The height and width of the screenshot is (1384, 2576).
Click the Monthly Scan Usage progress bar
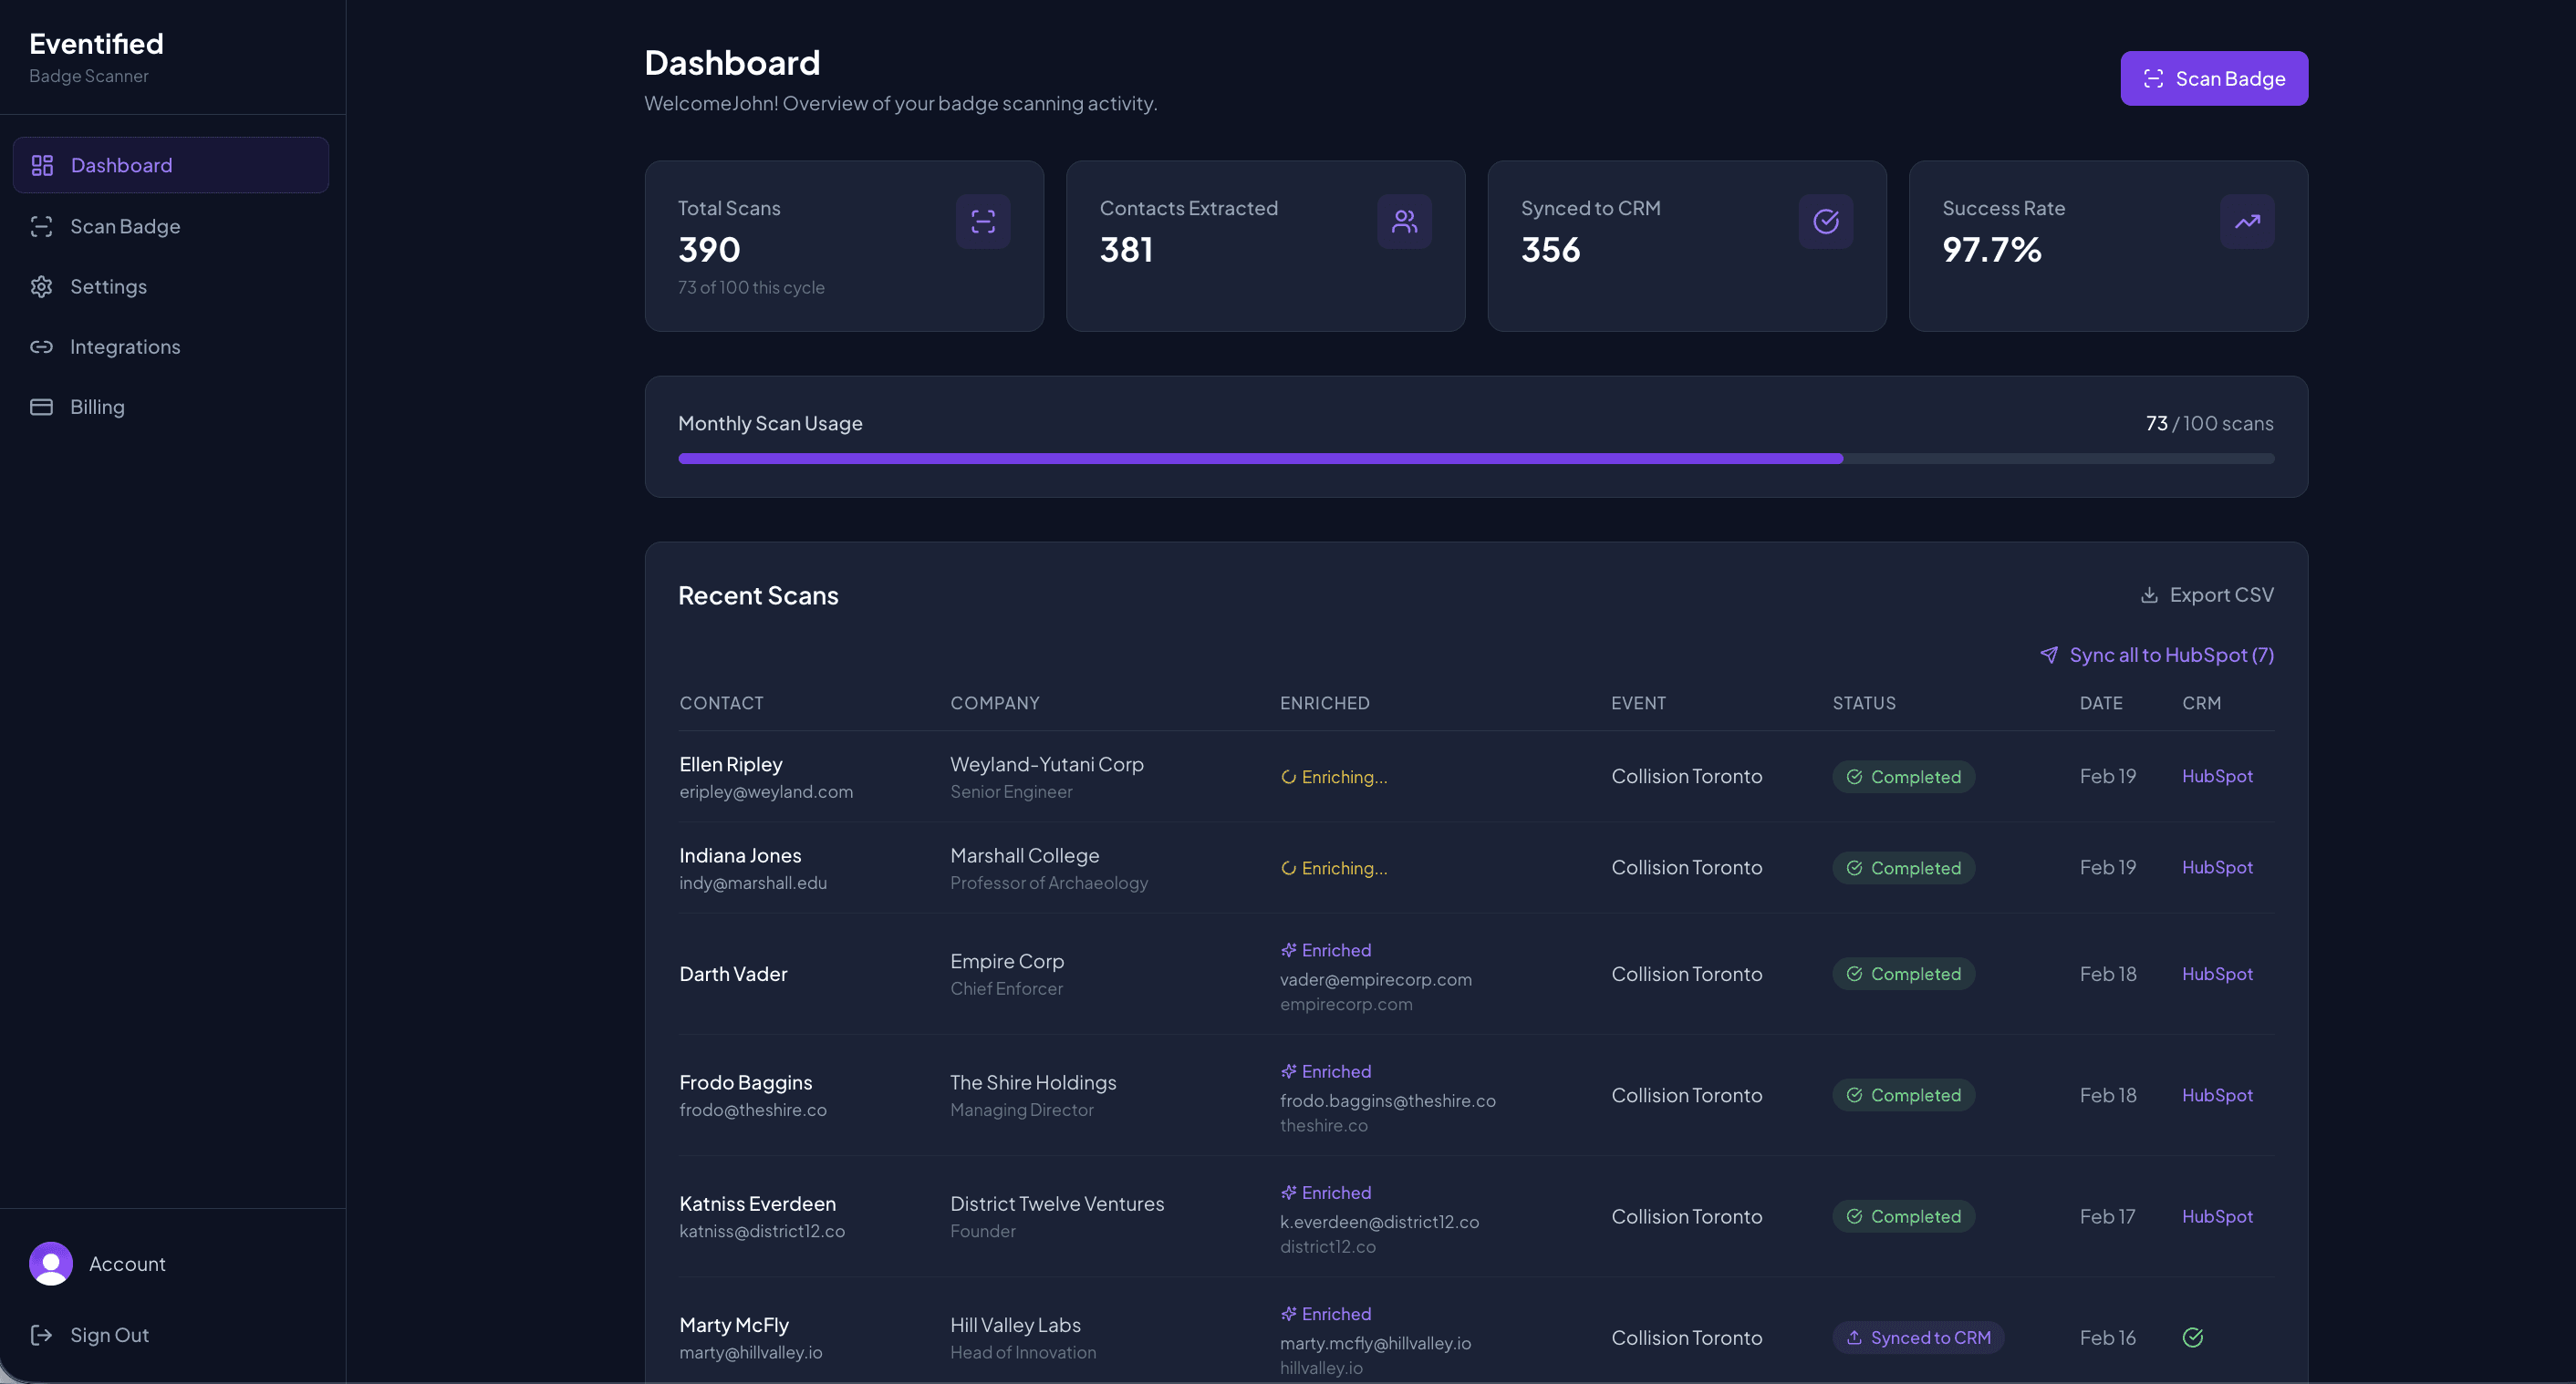1475,459
